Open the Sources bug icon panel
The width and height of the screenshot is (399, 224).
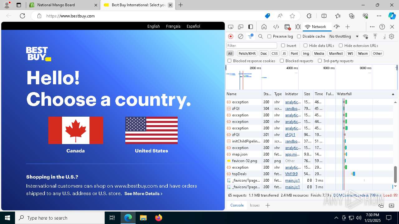(298, 27)
